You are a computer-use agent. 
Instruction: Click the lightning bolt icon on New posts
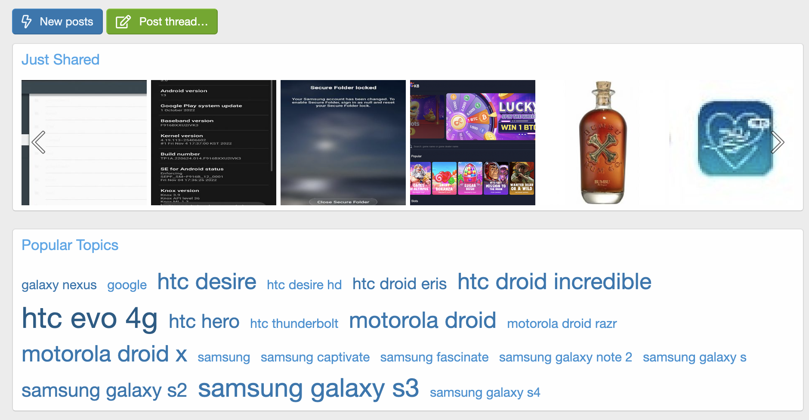pos(27,22)
